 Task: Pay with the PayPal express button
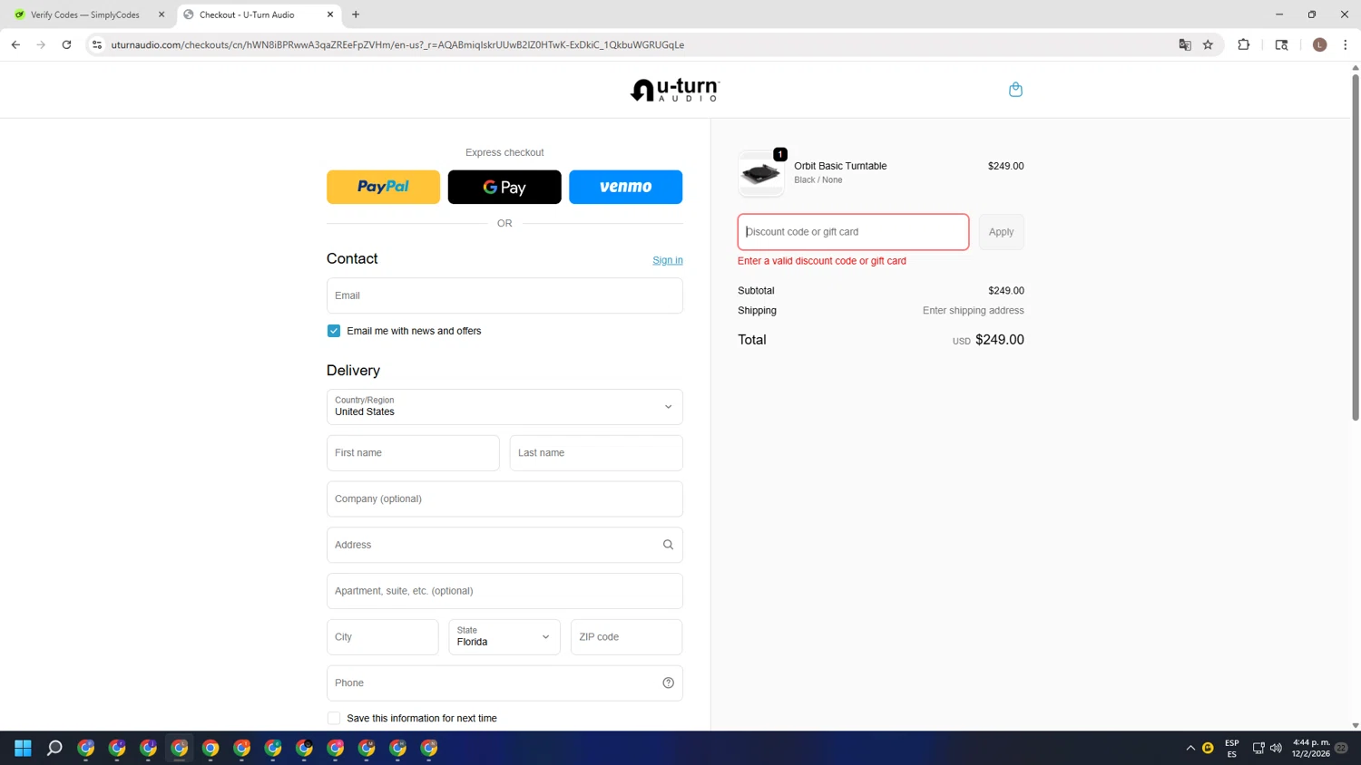[383, 187]
